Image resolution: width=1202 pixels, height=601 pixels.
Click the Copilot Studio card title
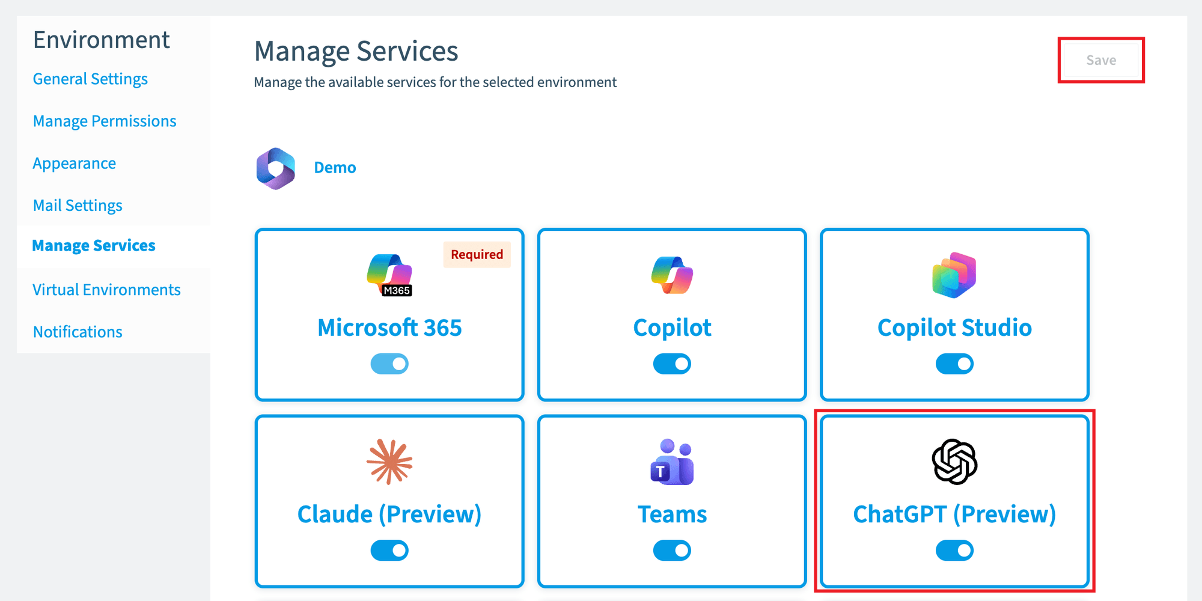954,328
